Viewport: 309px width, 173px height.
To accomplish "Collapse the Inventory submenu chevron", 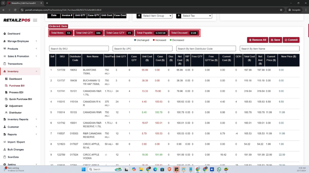I will point(37,71).
